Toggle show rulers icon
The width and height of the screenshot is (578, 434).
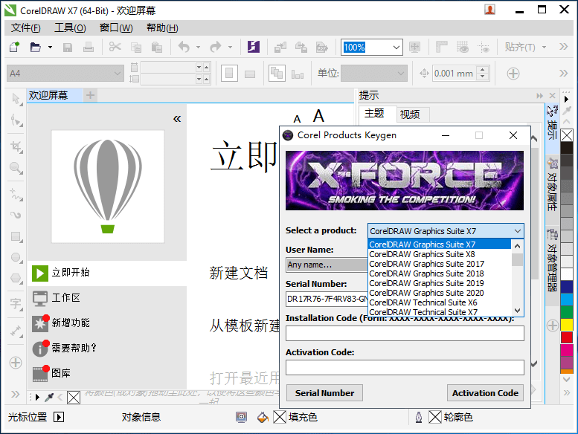pos(441,47)
